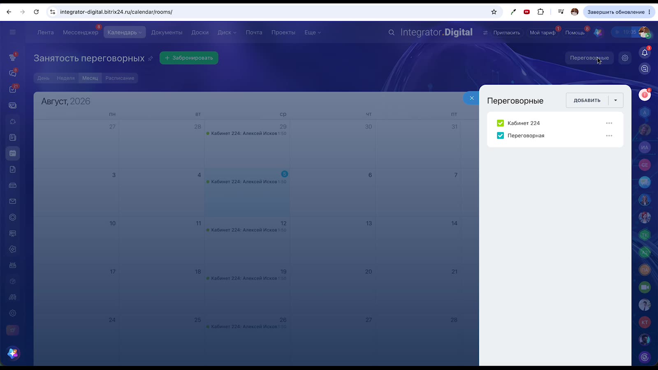Image resolution: width=658 pixels, height=370 pixels.
Task: Open Мой тариф link
Action: (x=542, y=32)
